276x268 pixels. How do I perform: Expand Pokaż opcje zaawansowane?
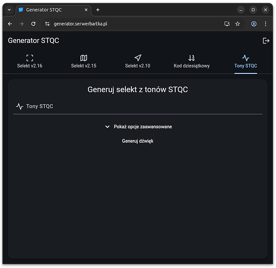138,126
